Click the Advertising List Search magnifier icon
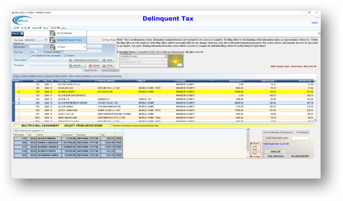The height and width of the screenshot is (201, 343). coord(71,60)
